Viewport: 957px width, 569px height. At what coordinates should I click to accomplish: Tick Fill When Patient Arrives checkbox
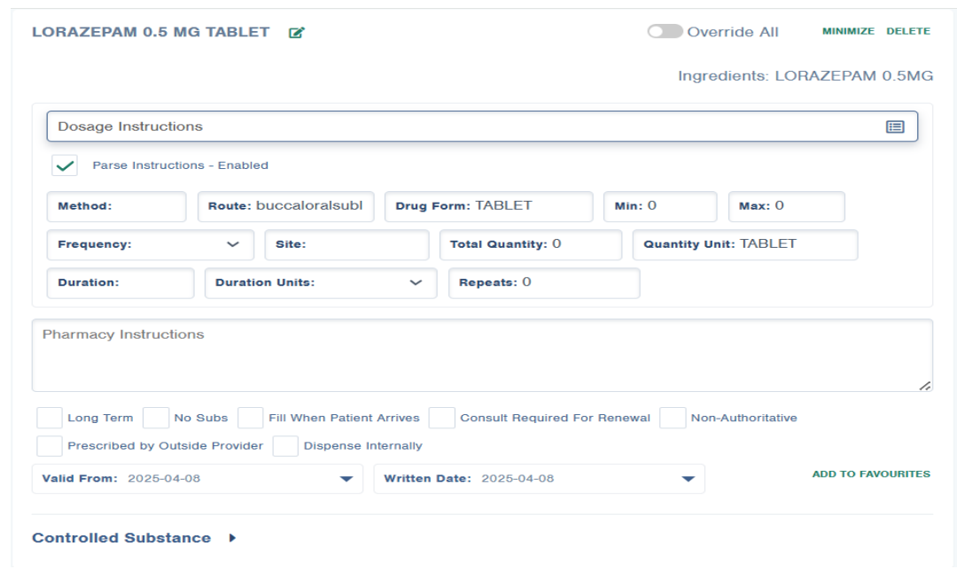click(x=251, y=418)
